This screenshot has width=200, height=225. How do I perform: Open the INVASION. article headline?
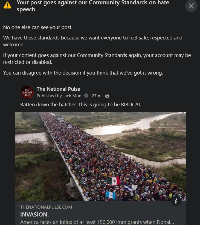tap(34, 215)
